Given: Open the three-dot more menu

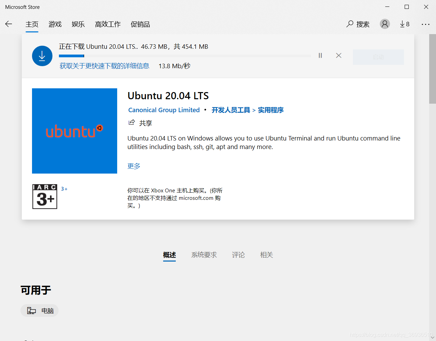Looking at the screenshot, I should click(425, 24).
